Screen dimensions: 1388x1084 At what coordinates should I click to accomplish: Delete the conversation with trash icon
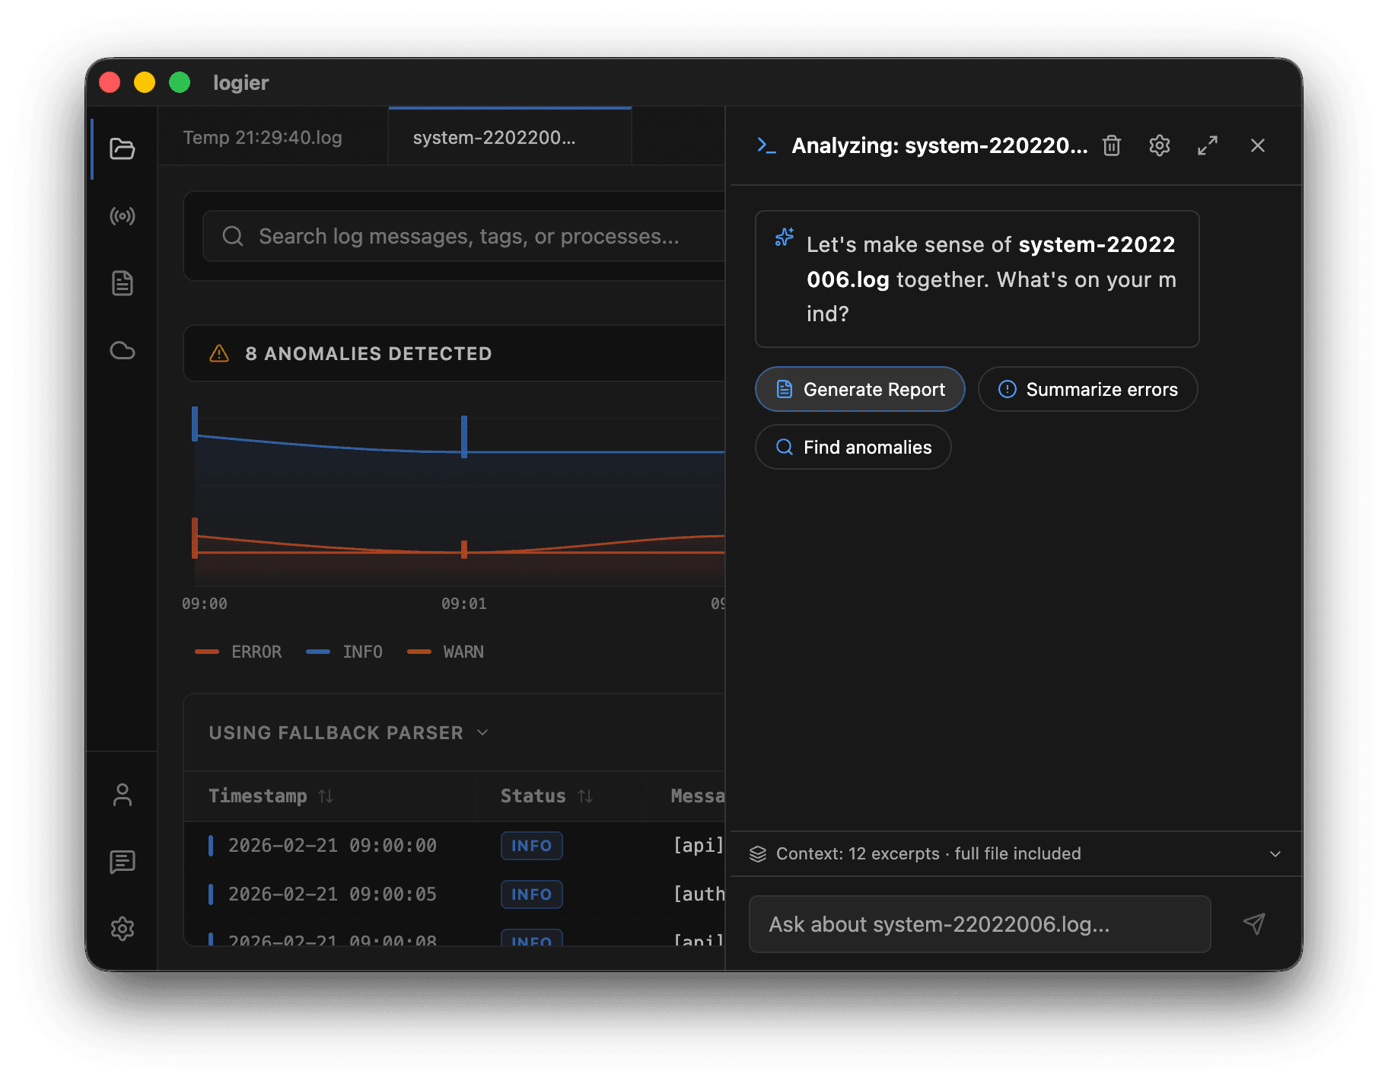(1112, 145)
